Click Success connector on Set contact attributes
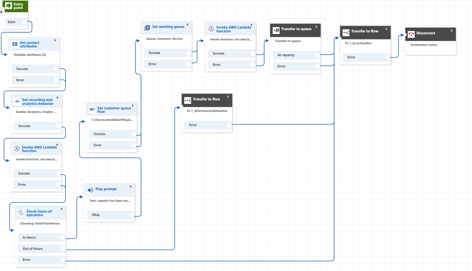This screenshot has height=271, width=472. (x=56, y=69)
